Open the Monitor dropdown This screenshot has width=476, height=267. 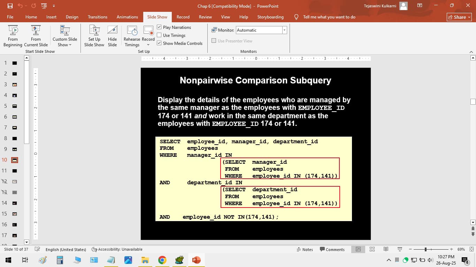[284, 30]
